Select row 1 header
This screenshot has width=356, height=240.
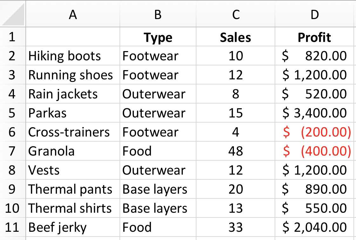click(13, 37)
